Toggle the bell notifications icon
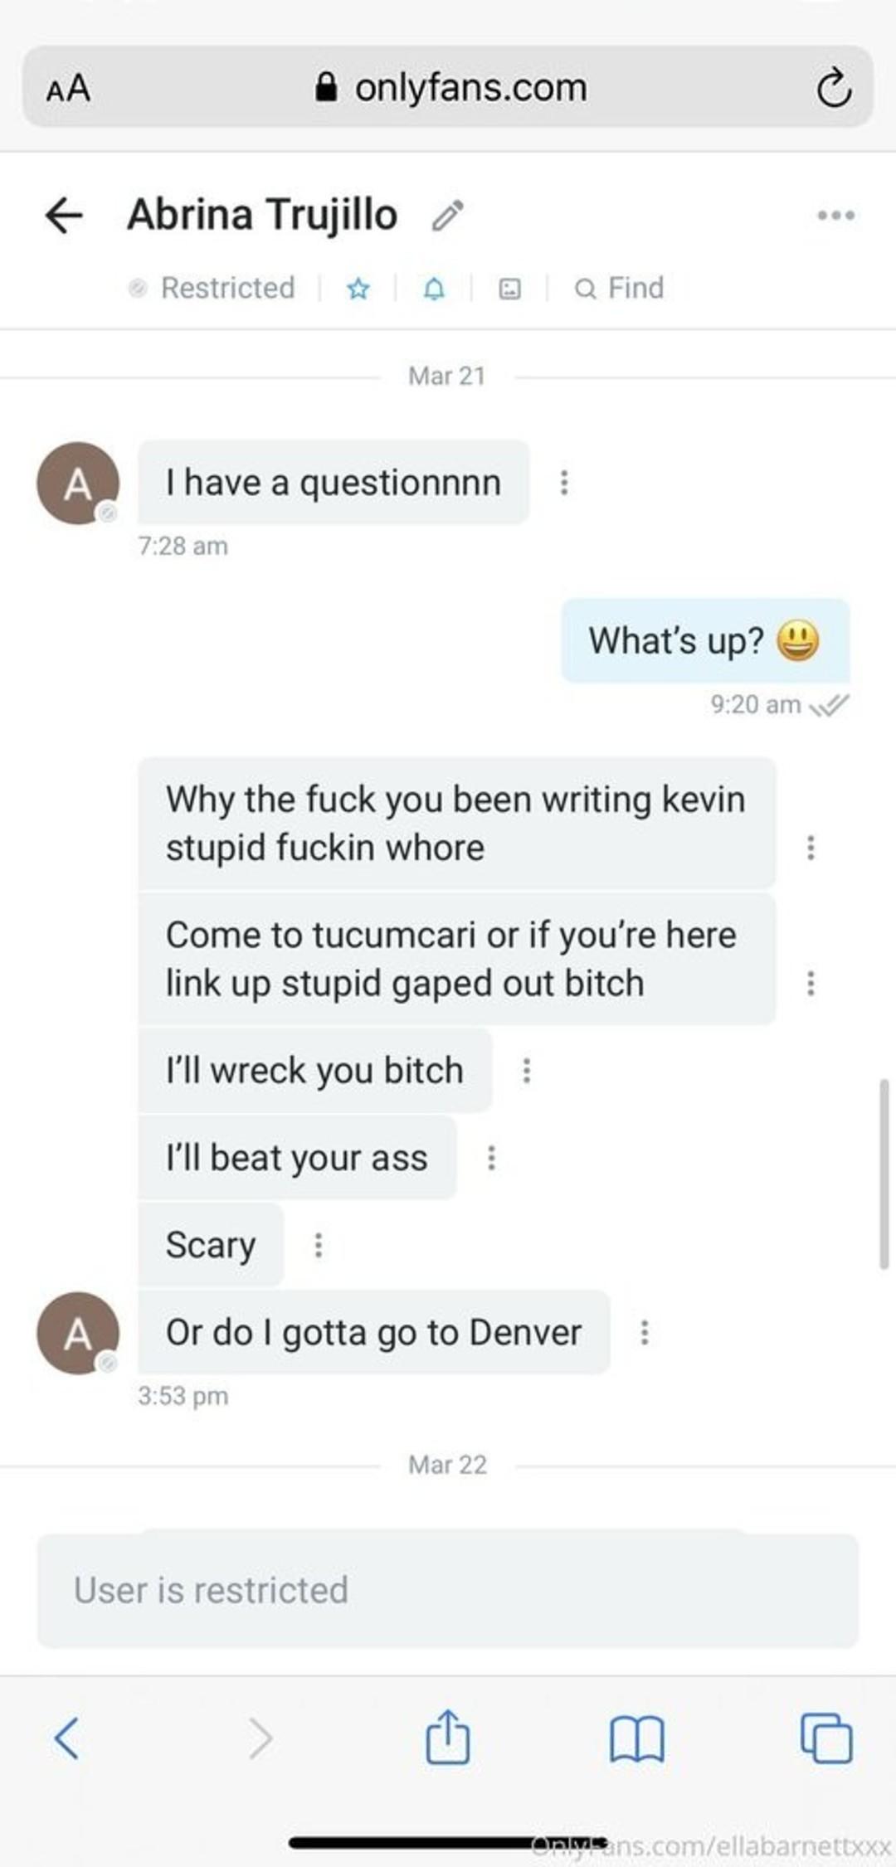 (x=434, y=289)
